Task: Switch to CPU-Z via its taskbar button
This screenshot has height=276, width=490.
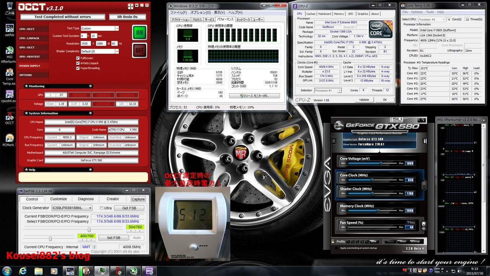Action: click(x=149, y=271)
